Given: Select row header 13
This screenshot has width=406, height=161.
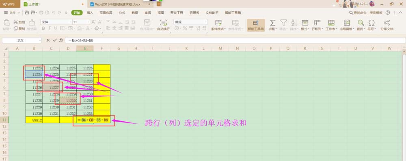Looking at the screenshot, I should pyautogui.click(x=4, y=133).
